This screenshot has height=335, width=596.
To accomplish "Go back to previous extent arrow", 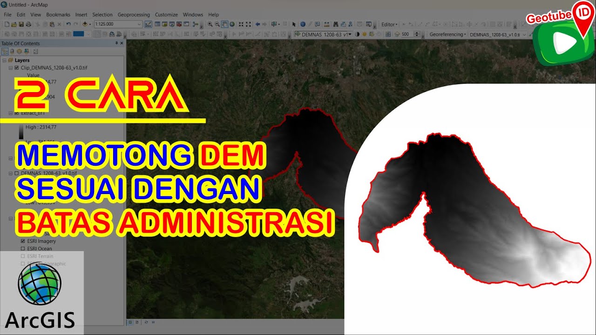I will tap(257, 24).
